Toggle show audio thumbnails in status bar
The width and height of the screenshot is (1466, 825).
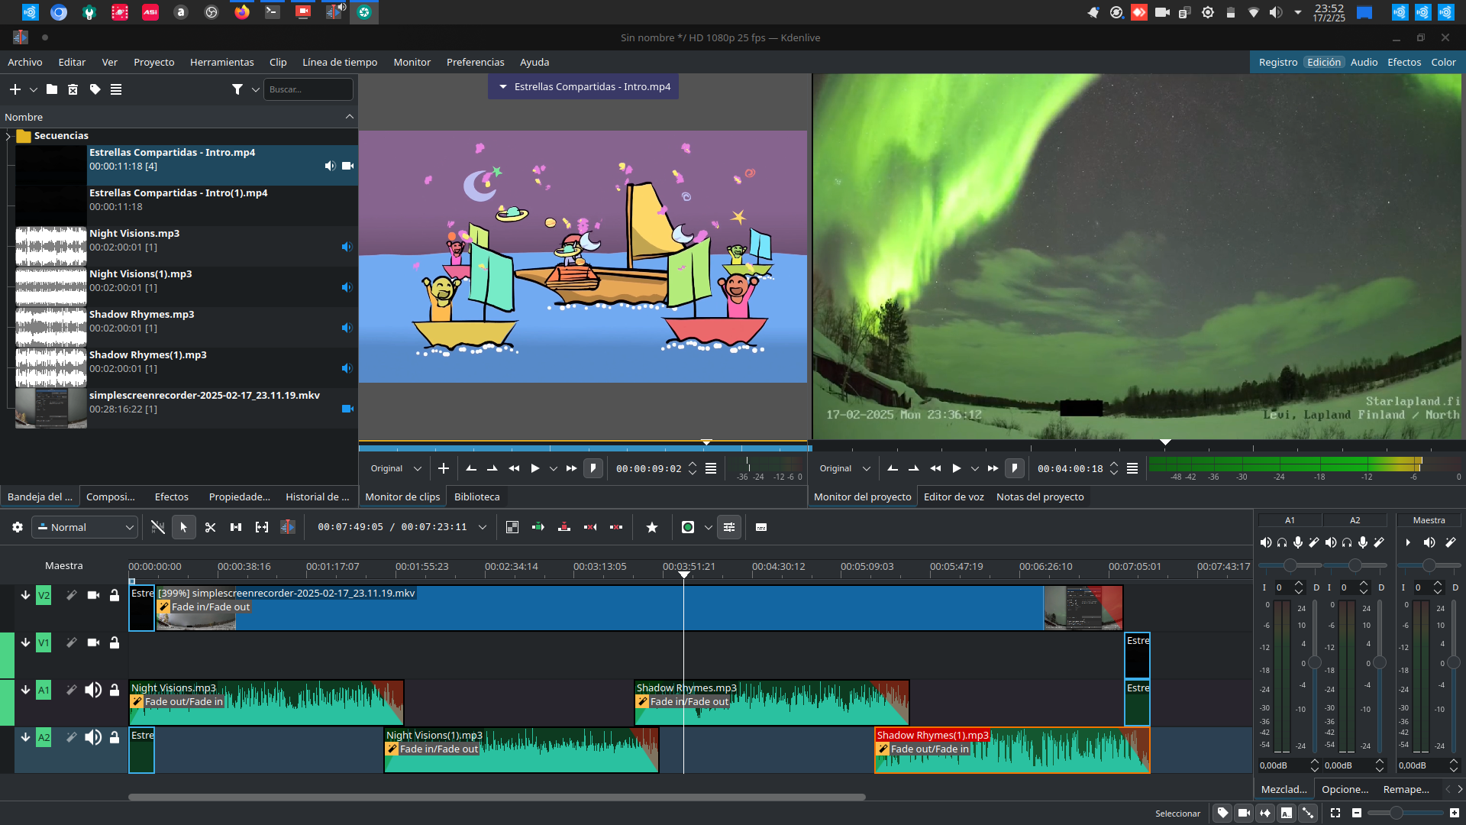tap(1265, 813)
